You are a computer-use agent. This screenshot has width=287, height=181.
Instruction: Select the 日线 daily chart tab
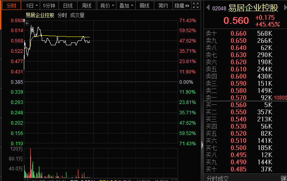(68, 6)
